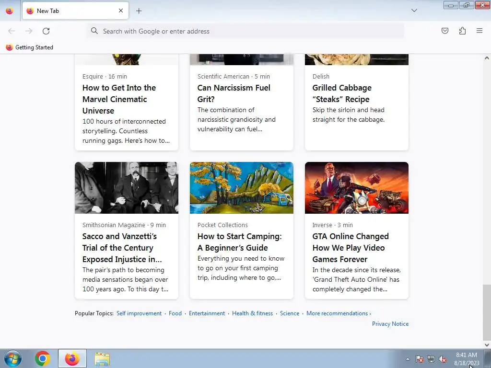The image size is (491, 368).
Task: Open Windows Explorer from taskbar
Action: [102, 359]
